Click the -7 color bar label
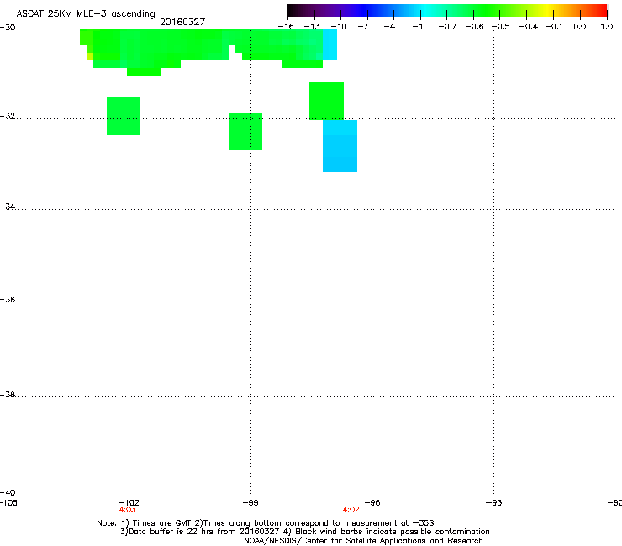Viewport: 622px width, 546px height. coord(363,27)
